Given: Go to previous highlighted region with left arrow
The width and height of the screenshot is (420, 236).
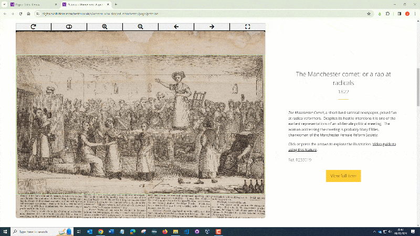Looking at the screenshot, I should pyautogui.click(x=176, y=27).
